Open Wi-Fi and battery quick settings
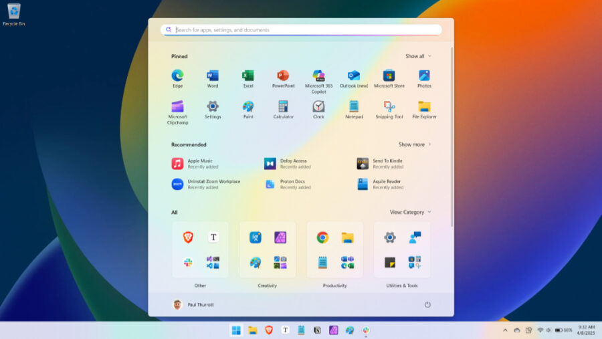 [x=555, y=330]
